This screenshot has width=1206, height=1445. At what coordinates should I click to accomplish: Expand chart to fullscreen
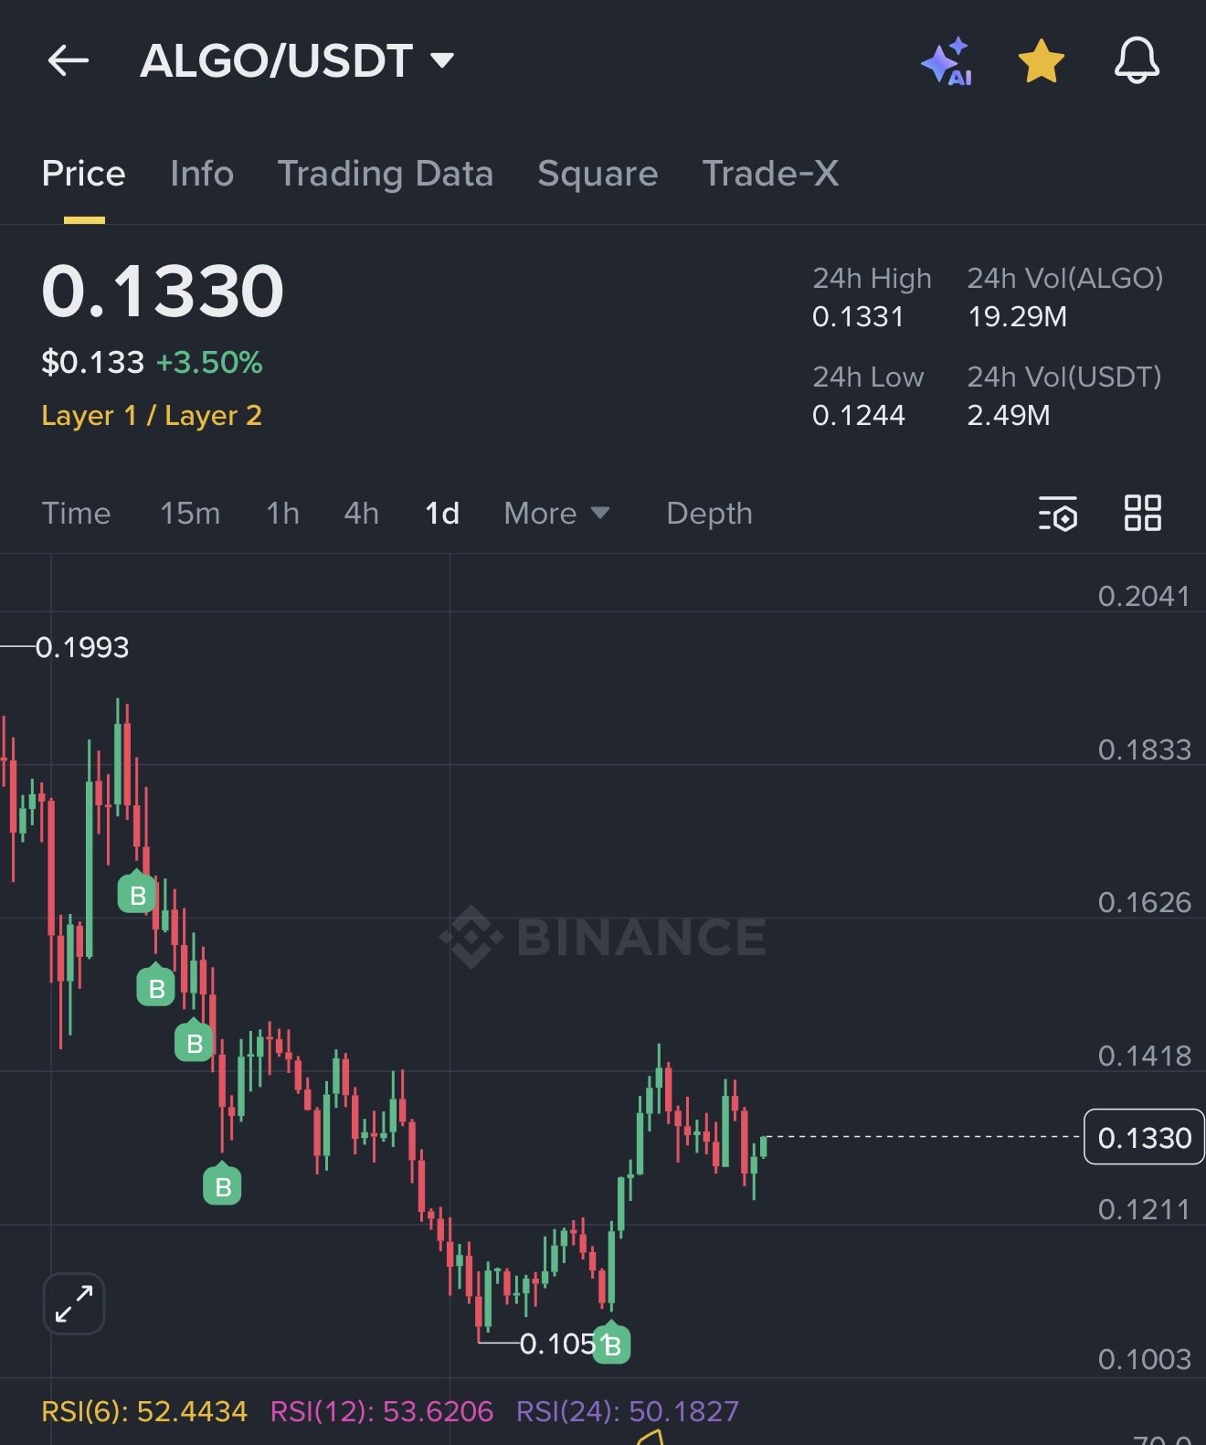(74, 1303)
